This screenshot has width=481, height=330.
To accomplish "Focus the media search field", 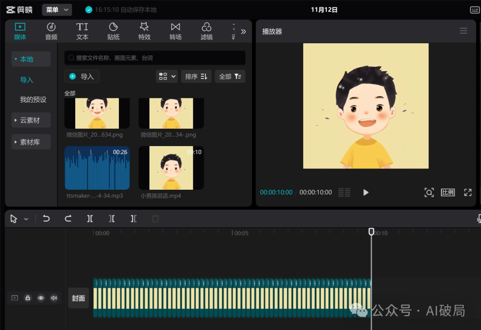I will click(x=155, y=57).
